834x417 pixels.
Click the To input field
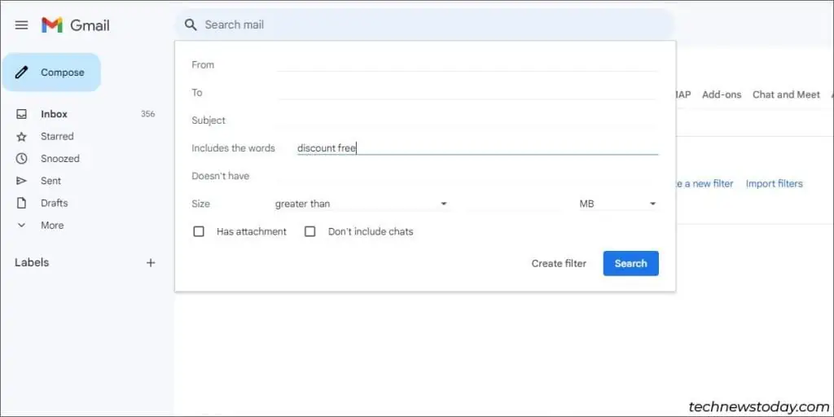467,92
